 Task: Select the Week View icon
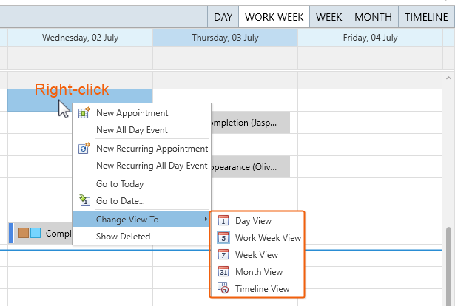click(x=223, y=254)
